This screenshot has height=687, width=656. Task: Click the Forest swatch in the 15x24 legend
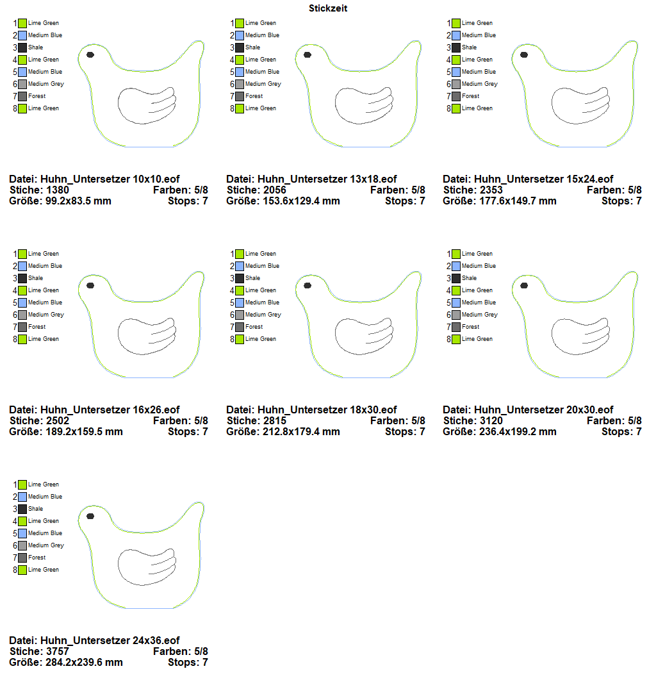pos(456,96)
